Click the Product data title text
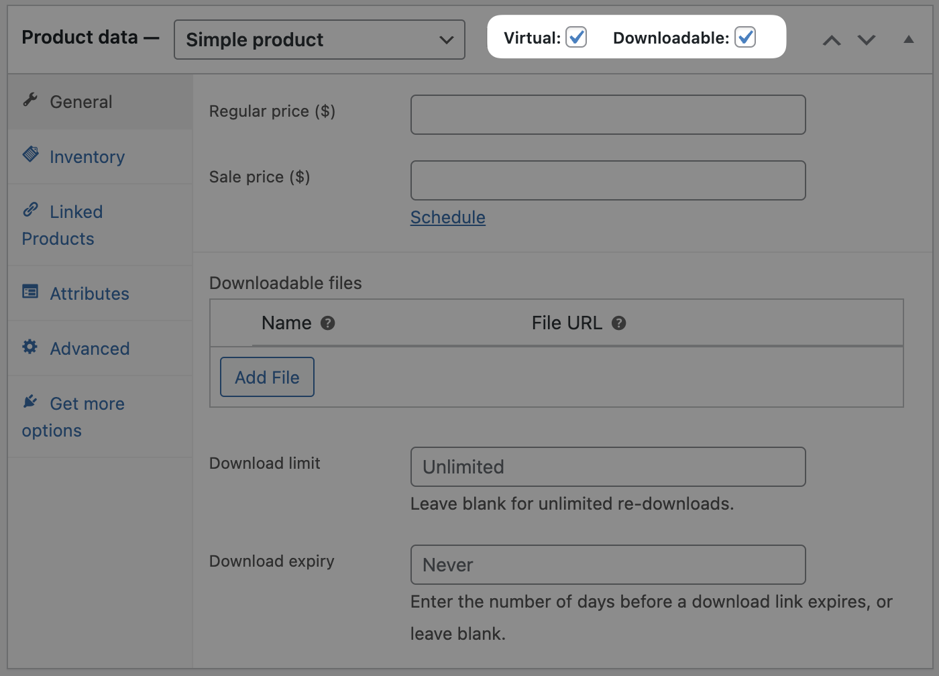The image size is (939, 676). [x=80, y=38]
